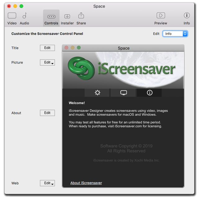Edit the About text

pyautogui.click(x=47, y=113)
